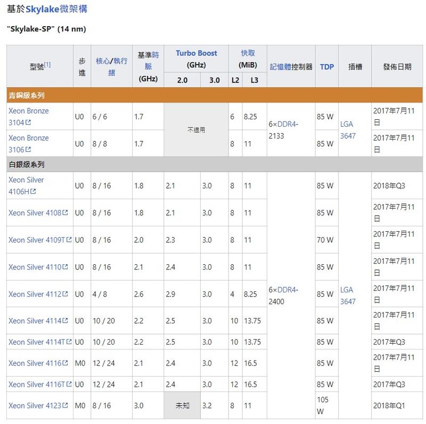Viewport: 426px width, 424px height.
Task: Click the 3.2 turbo value cell
Action: 215,405
